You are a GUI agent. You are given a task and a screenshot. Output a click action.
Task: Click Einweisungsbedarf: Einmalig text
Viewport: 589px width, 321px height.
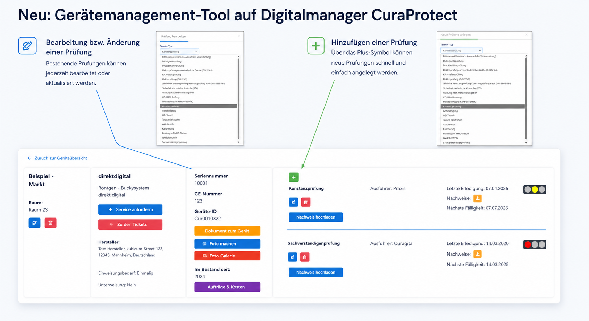click(126, 273)
